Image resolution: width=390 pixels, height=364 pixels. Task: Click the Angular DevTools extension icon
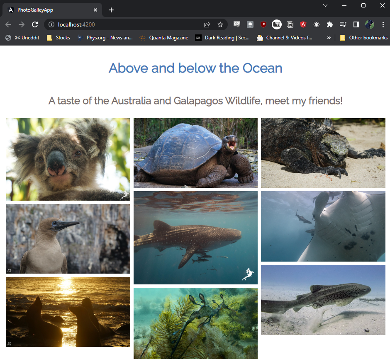coord(303,24)
